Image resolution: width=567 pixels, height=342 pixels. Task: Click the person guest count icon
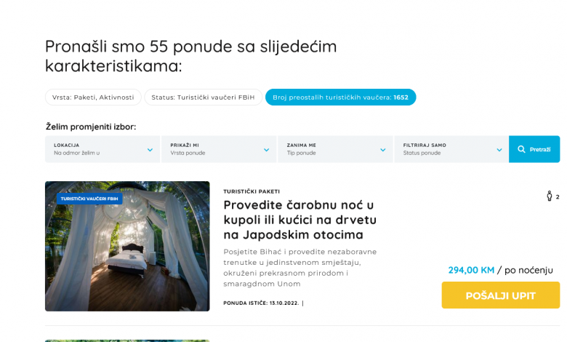tap(550, 196)
